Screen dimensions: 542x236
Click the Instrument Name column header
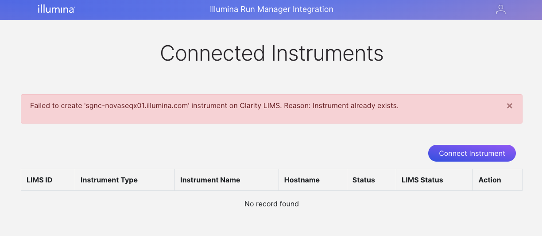coord(210,180)
